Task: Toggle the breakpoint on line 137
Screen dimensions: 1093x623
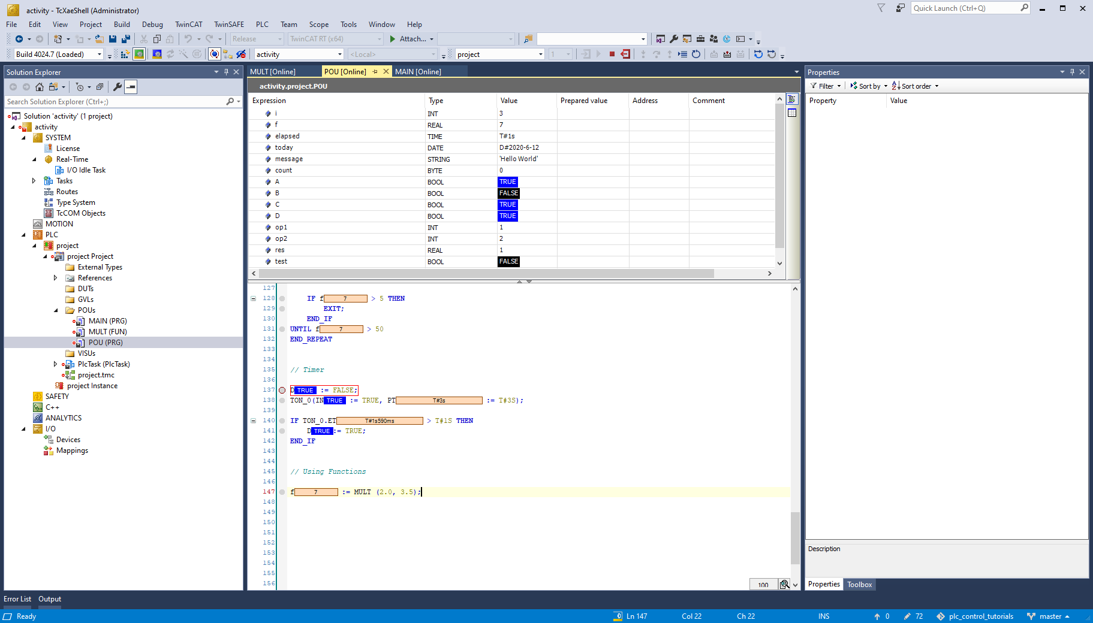Action: coord(282,391)
